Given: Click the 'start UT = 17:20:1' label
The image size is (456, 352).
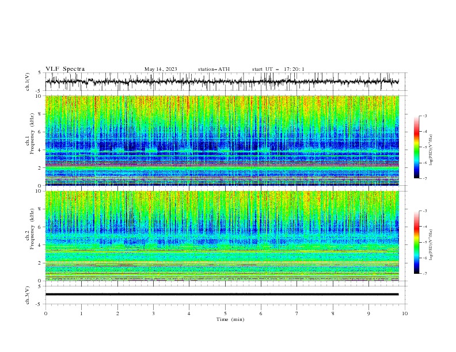Looking at the screenshot, I should (x=278, y=69).
